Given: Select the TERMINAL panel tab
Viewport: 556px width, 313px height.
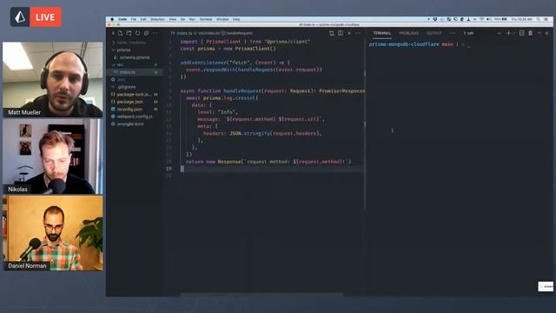Looking at the screenshot, I should point(382,33).
